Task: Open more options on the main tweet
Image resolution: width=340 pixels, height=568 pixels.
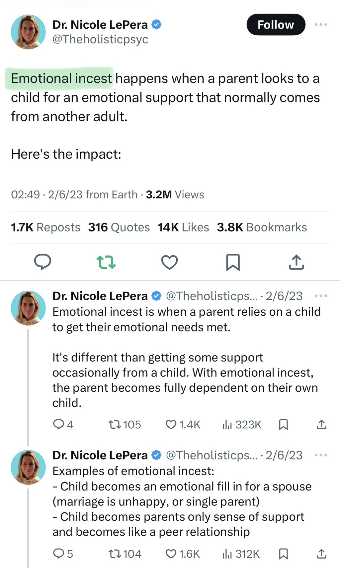Action: point(321,25)
